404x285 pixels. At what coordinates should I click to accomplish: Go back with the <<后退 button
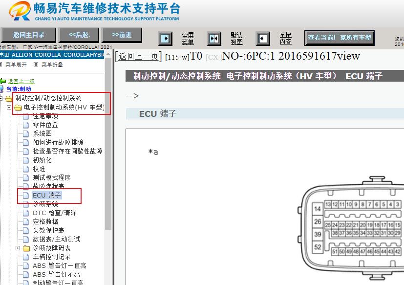[x=79, y=35]
